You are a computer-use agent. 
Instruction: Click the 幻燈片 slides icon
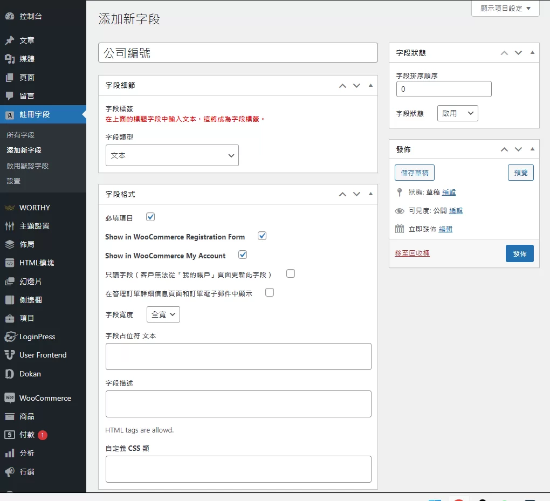10,282
